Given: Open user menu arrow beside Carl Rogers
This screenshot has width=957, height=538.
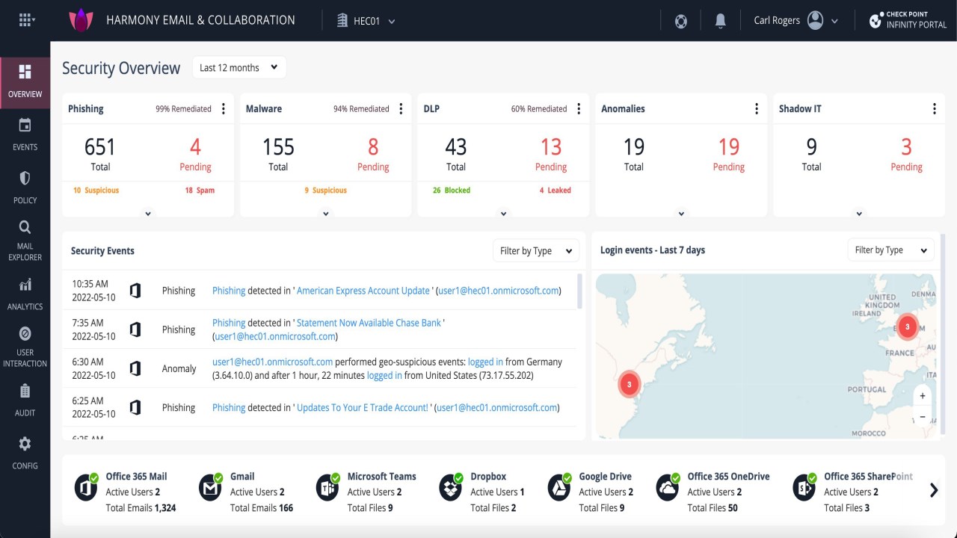Looking at the screenshot, I should click(834, 21).
